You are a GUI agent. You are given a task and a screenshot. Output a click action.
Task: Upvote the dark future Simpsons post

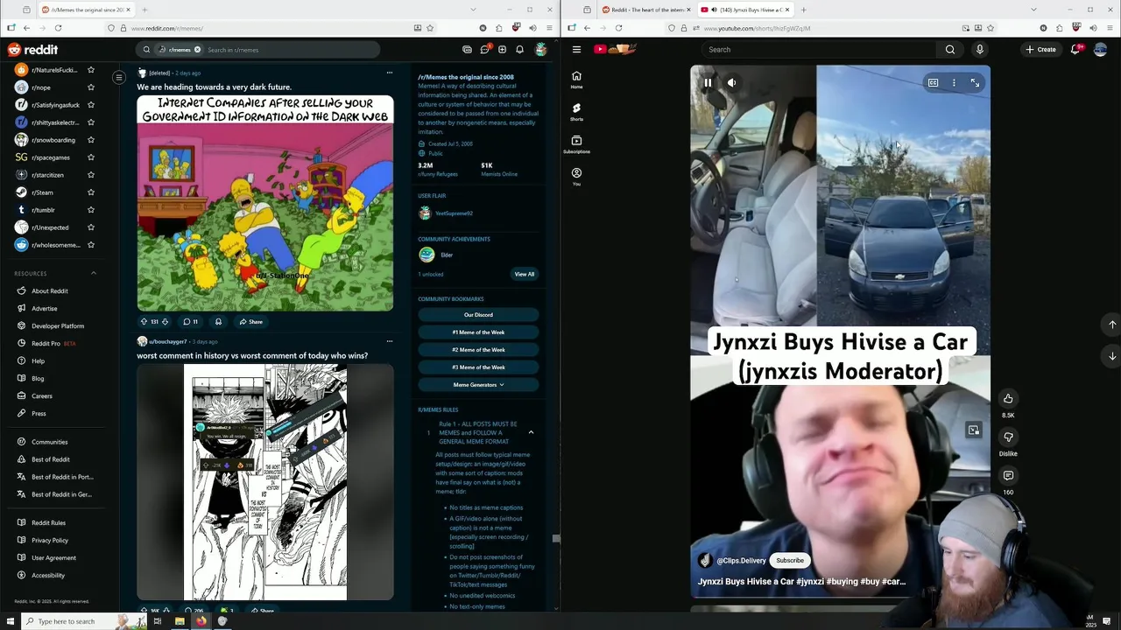point(145,321)
